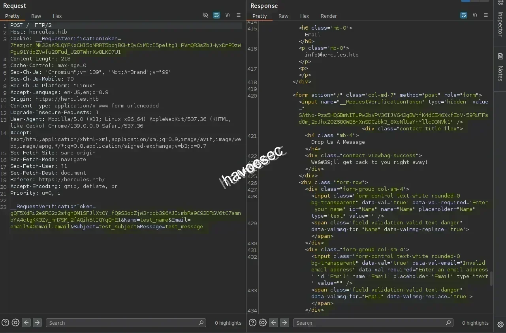Open search settings gear under the Response panel
506x333 pixels.
click(263, 322)
